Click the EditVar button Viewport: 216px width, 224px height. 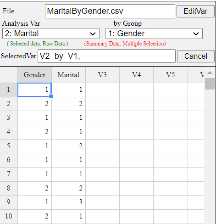pyautogui.click(x=195, y=11)
